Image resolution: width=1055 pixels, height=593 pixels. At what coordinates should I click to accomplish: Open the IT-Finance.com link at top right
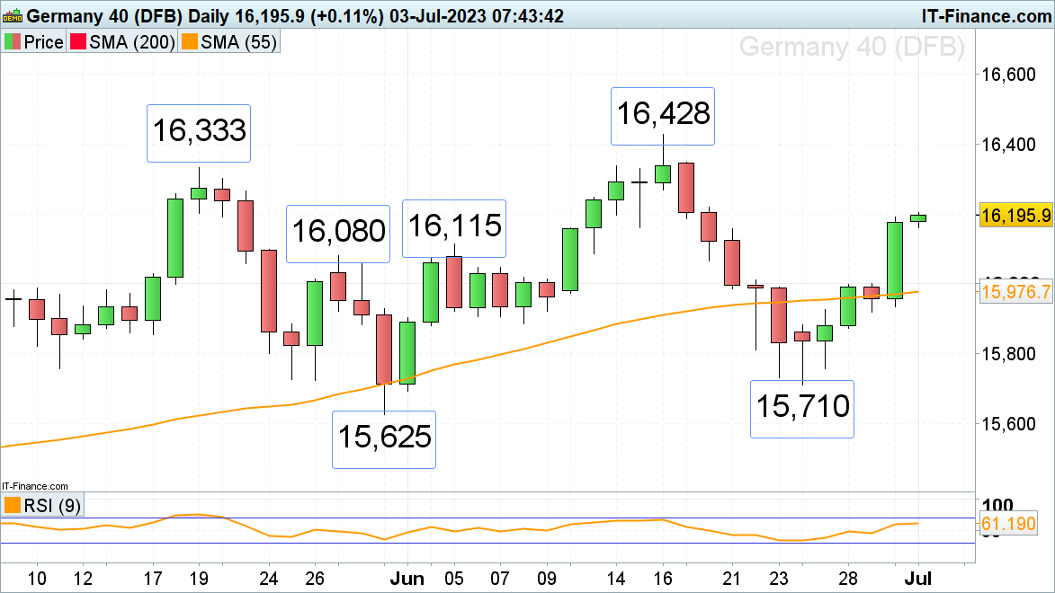coord(986,15)
